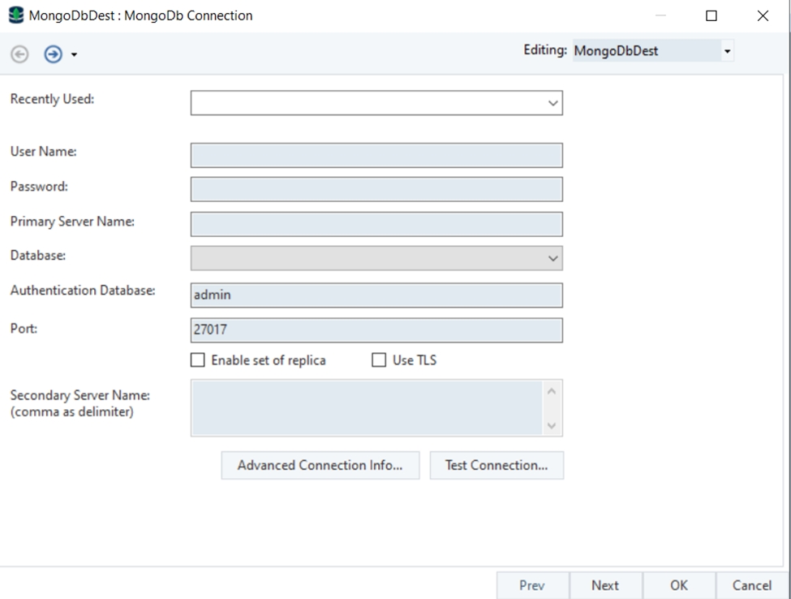Click the 'Authentication Database:' label

[83, 290]
